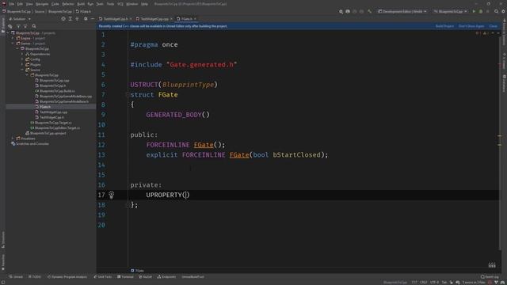Click the Search Everywhere magnifier icon

(497, 12)
